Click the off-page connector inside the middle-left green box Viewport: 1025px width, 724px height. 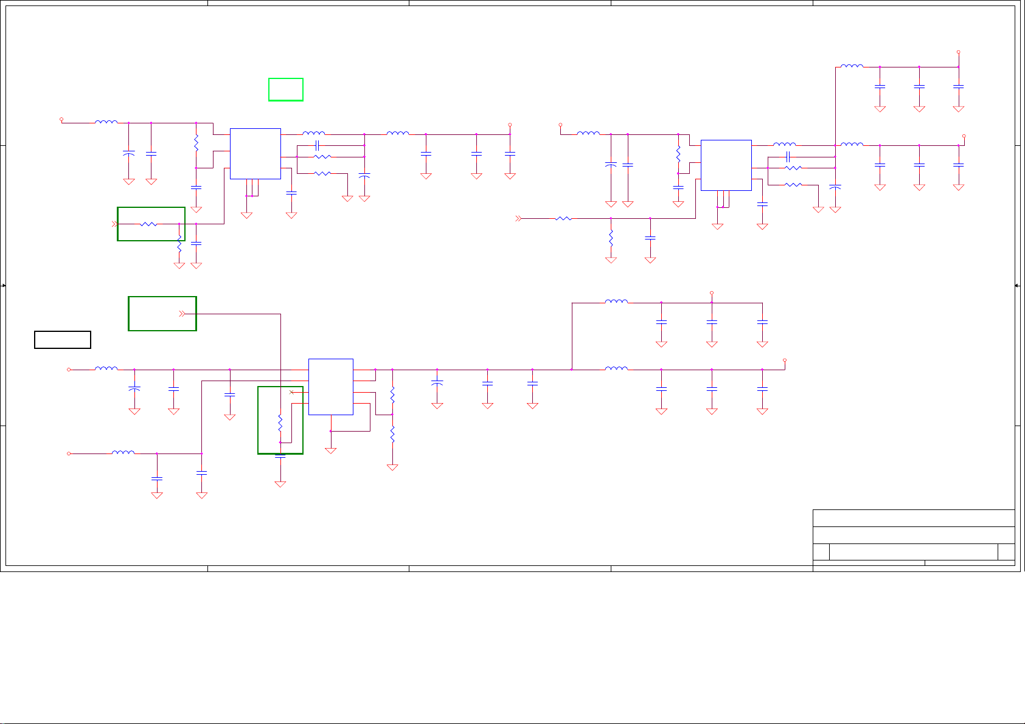tap(181, 314)
